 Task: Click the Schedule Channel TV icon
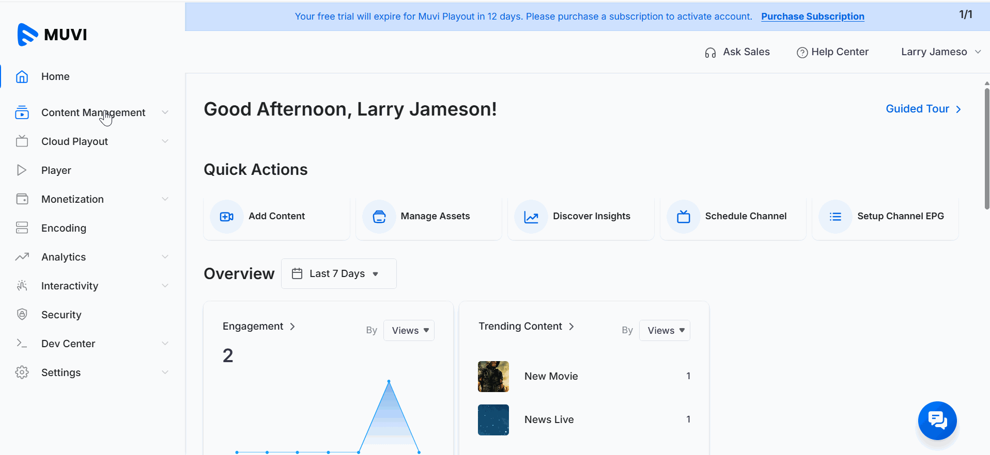683,217
